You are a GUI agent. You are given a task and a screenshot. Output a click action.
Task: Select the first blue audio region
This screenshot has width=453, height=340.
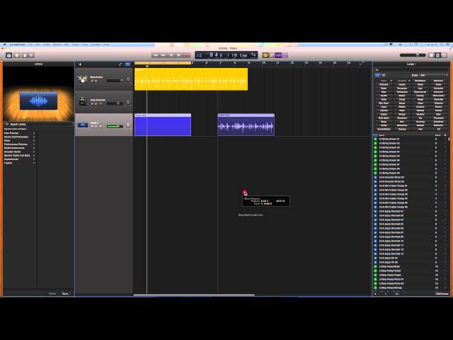(x=163, y=125)
